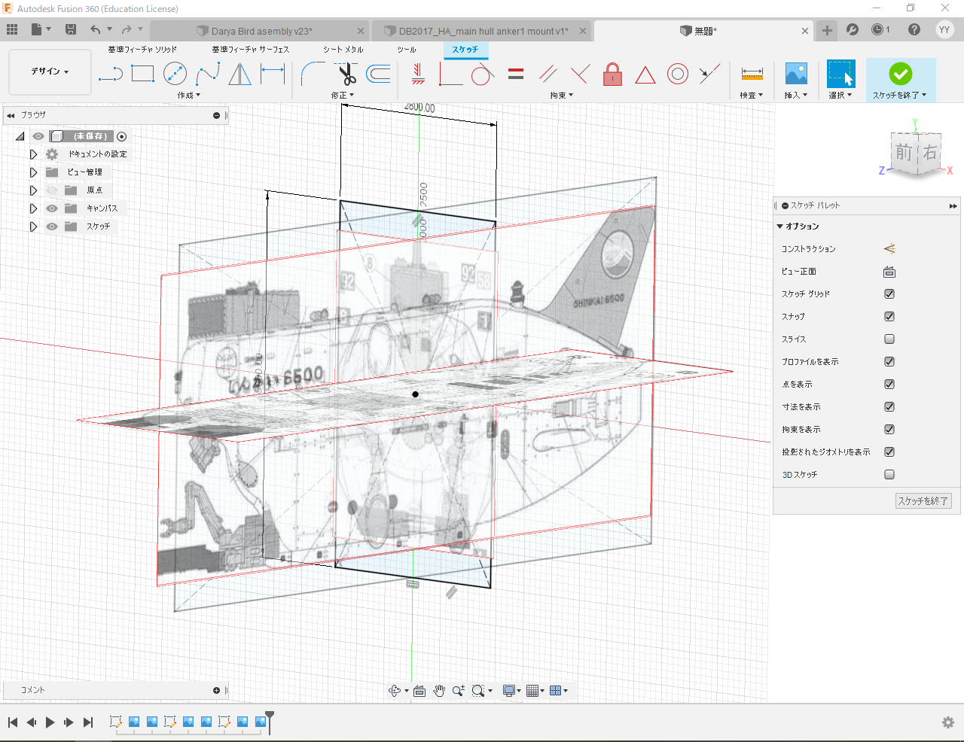Toggle the 拘束を表示 checkbox
This screenshot has width=964, height=742.
(x=889, y=430)
